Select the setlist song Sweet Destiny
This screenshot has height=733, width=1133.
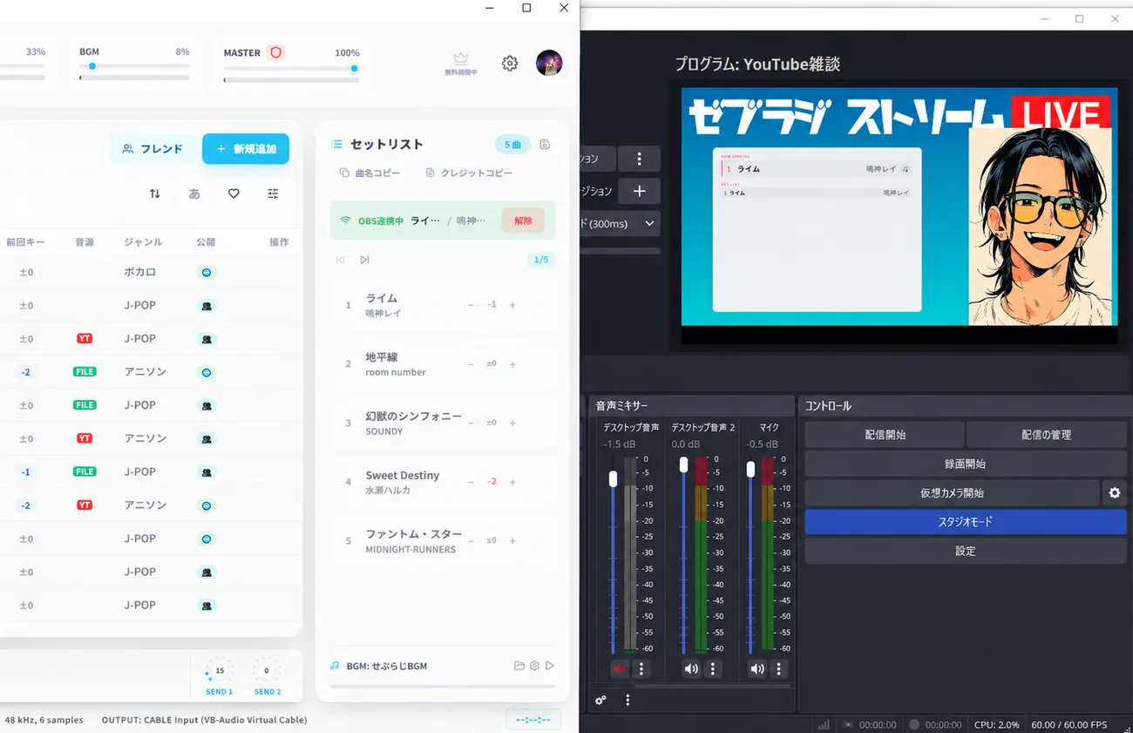(x=443, y=482)
